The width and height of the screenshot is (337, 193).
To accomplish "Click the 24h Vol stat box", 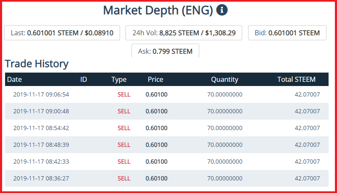I will click(x=184, y=33).
